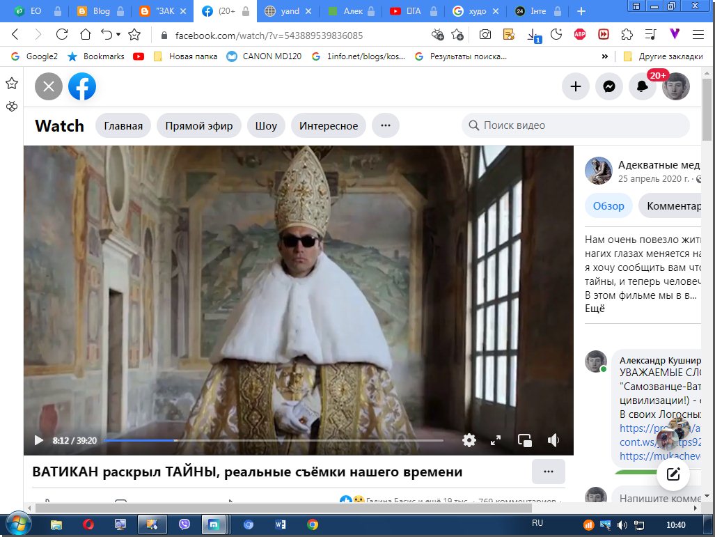
Task: Play the paused video
Action: point(39,440)
